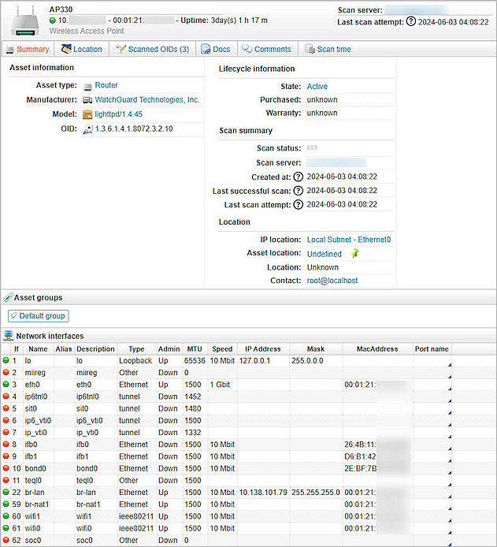Screen dimensions: 497x547
Task: Click the Port name column header
Action: 432,349
